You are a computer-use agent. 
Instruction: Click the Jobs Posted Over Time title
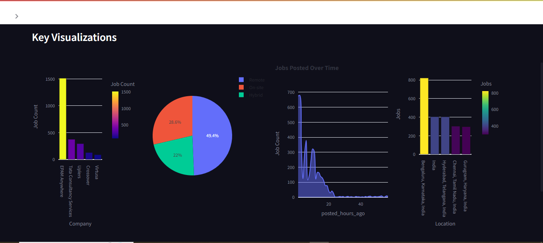tap(307, 68)
